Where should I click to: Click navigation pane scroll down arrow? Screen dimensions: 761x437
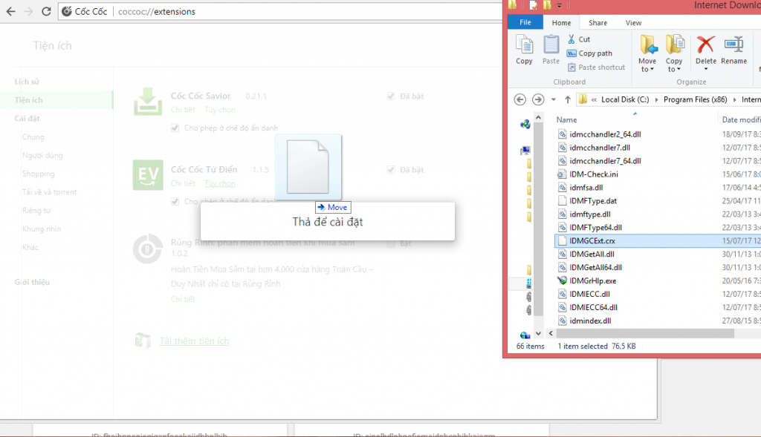coord(538,333)
